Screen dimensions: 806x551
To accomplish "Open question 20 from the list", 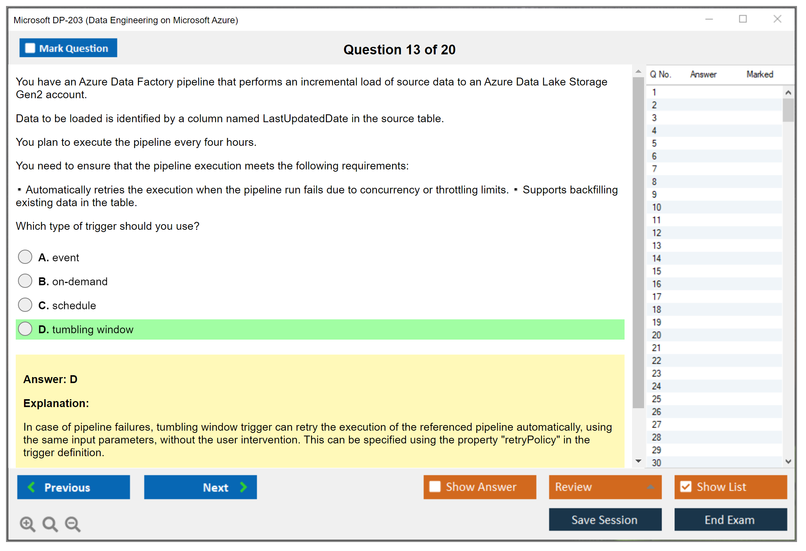I will click(x=656, y=335).
